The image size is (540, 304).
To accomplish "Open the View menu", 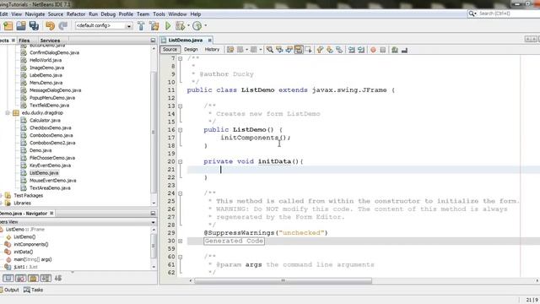I will [17, 14].
